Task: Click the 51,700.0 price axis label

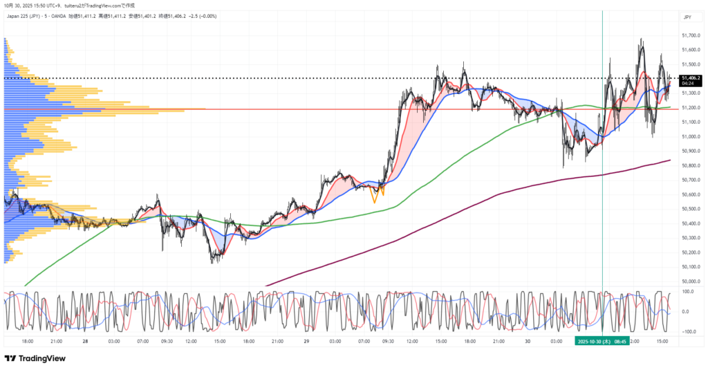Action: (x=691, y=35)
